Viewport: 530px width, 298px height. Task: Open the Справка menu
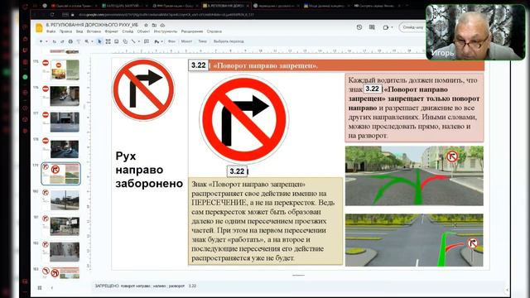(x=214, y=31)
